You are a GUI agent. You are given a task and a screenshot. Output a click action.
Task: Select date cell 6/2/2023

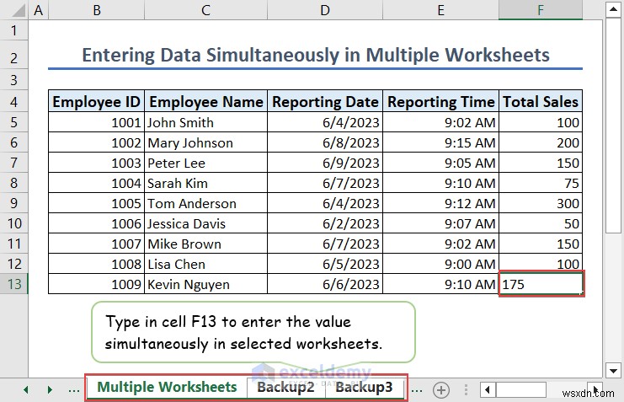pos(325,223)
